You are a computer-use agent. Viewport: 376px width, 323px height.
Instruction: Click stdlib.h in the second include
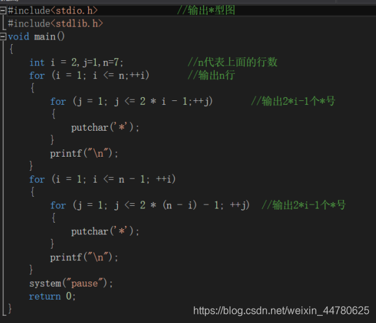tap(76, 23)
